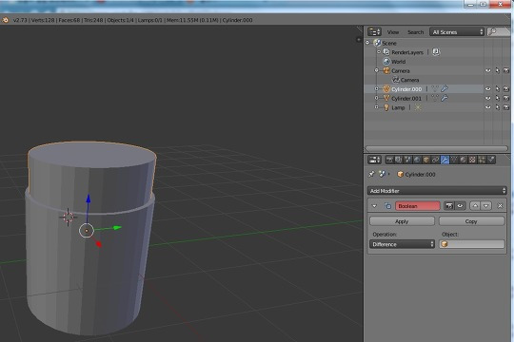Click the modifier wrench icon on Cylinder.000 row
514x342 pixels.
(445, 88)
